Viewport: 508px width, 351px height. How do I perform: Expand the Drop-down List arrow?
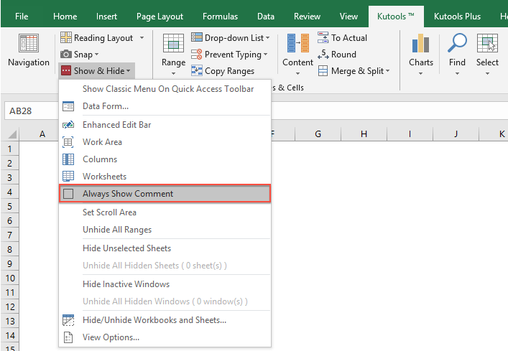(267, 38)
